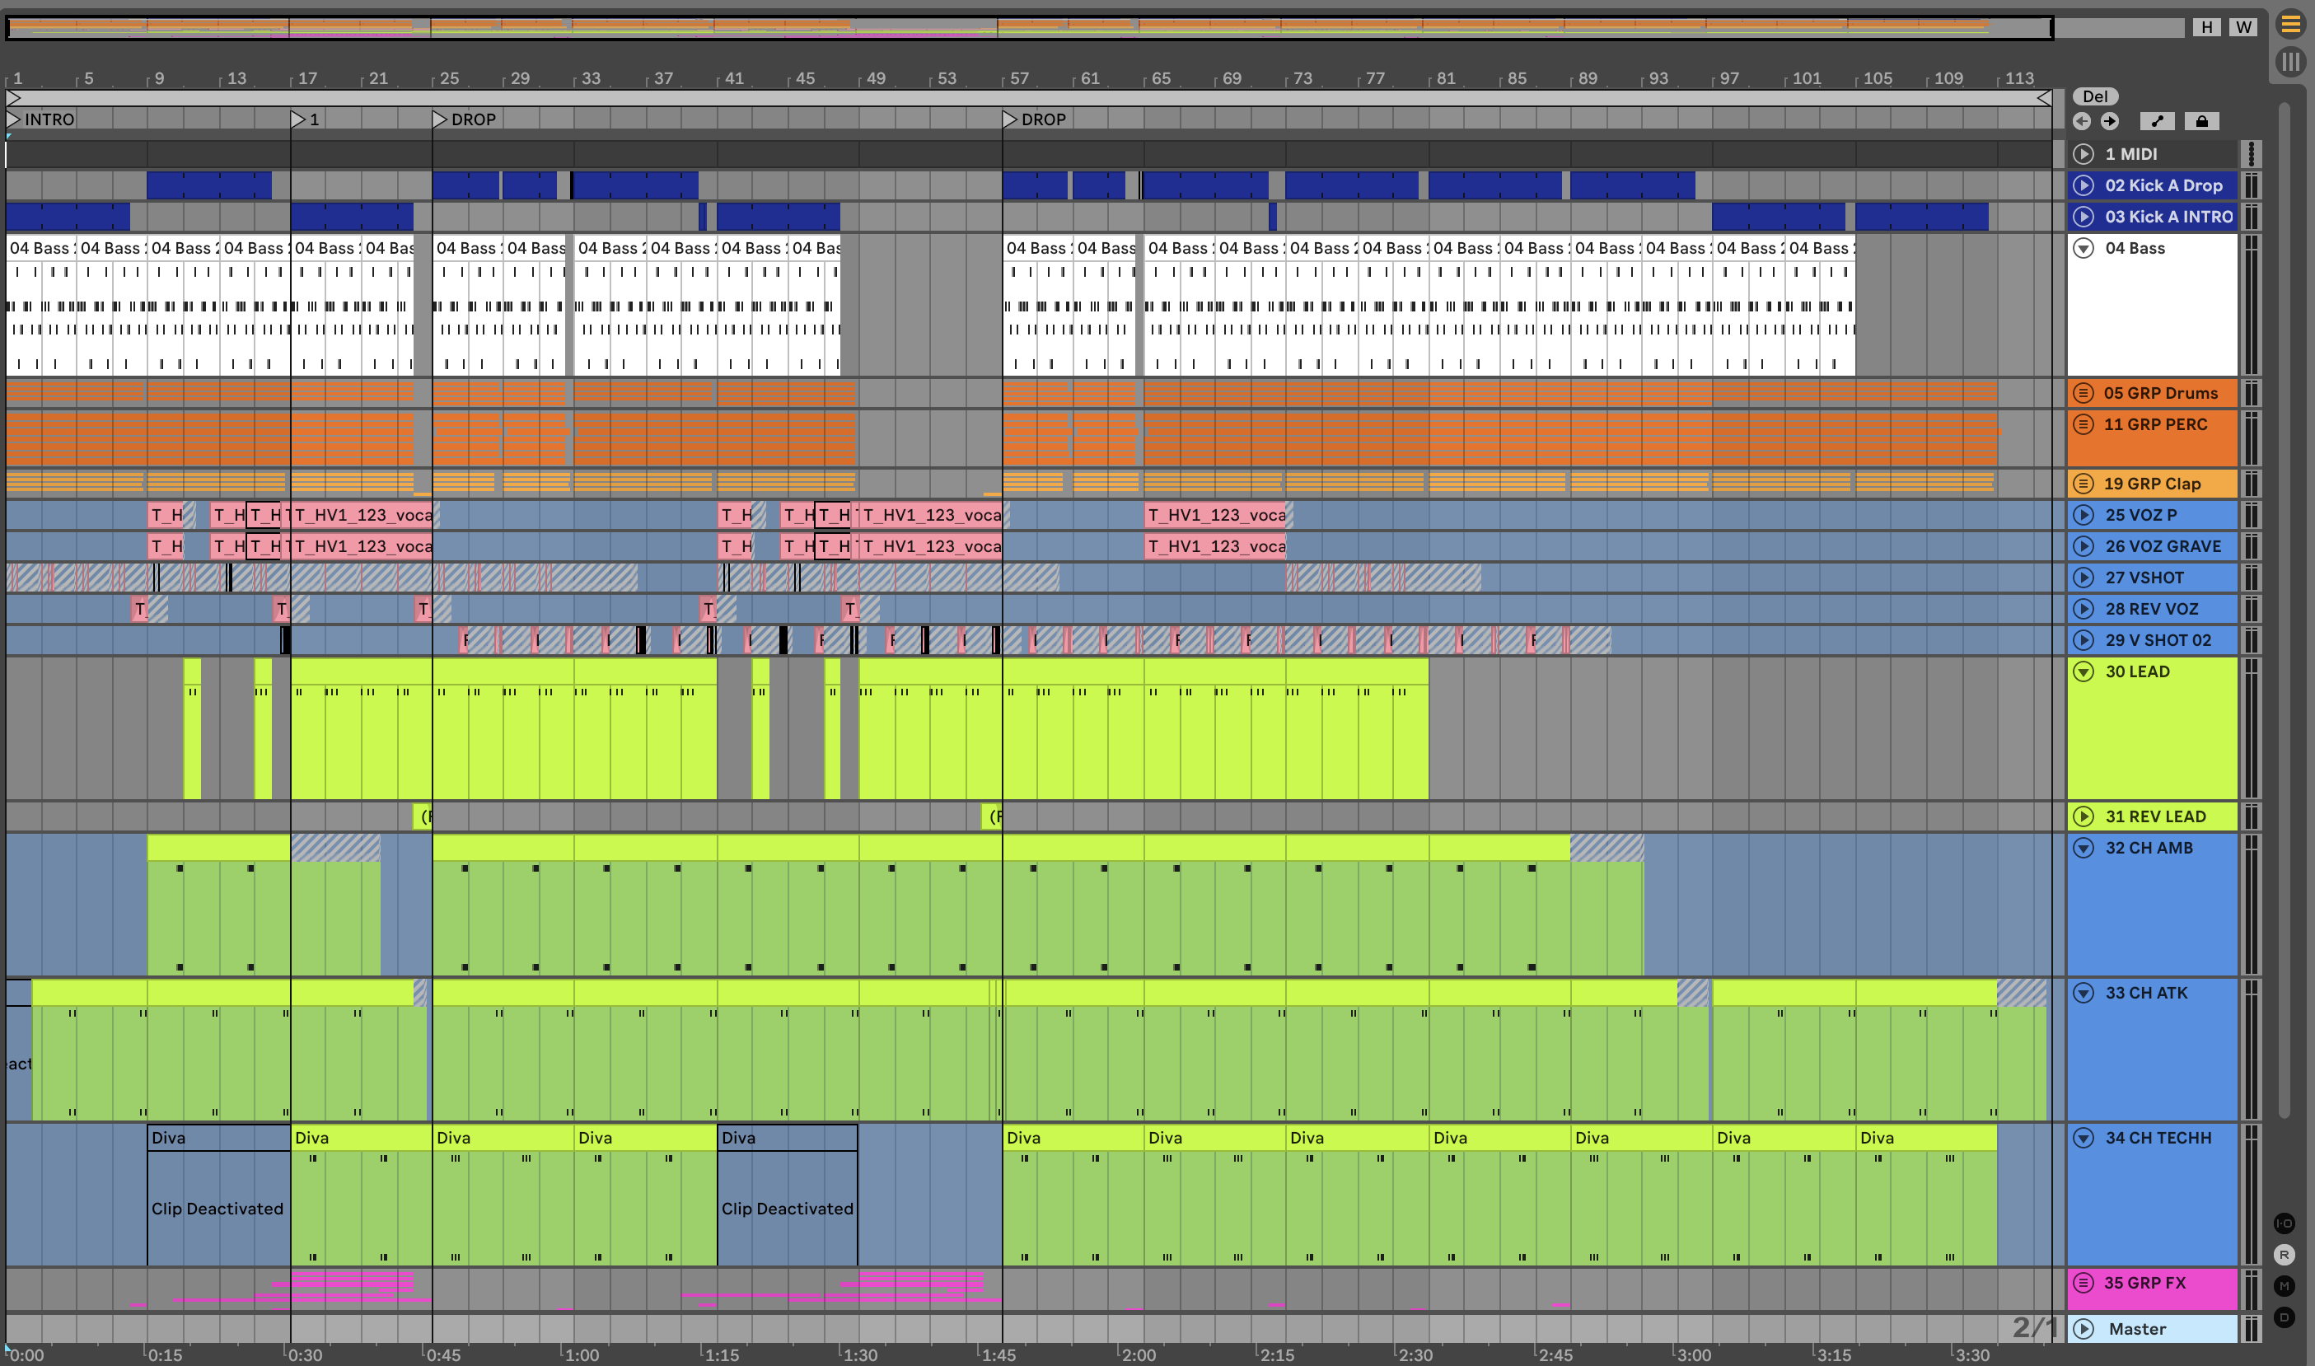
Task: Jump to the next locator arrow
Action: click(x=2110, y=121)
